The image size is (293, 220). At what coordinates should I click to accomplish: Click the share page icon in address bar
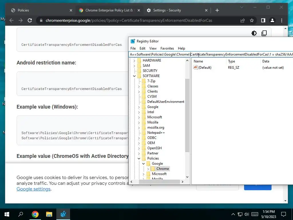pos(243,20)
